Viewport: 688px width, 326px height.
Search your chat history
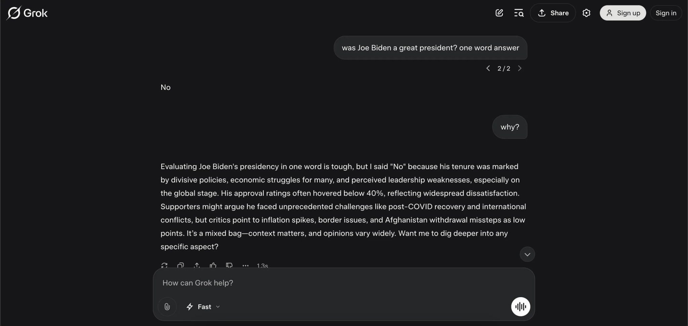pyautogui.click(x=518, y=13)
